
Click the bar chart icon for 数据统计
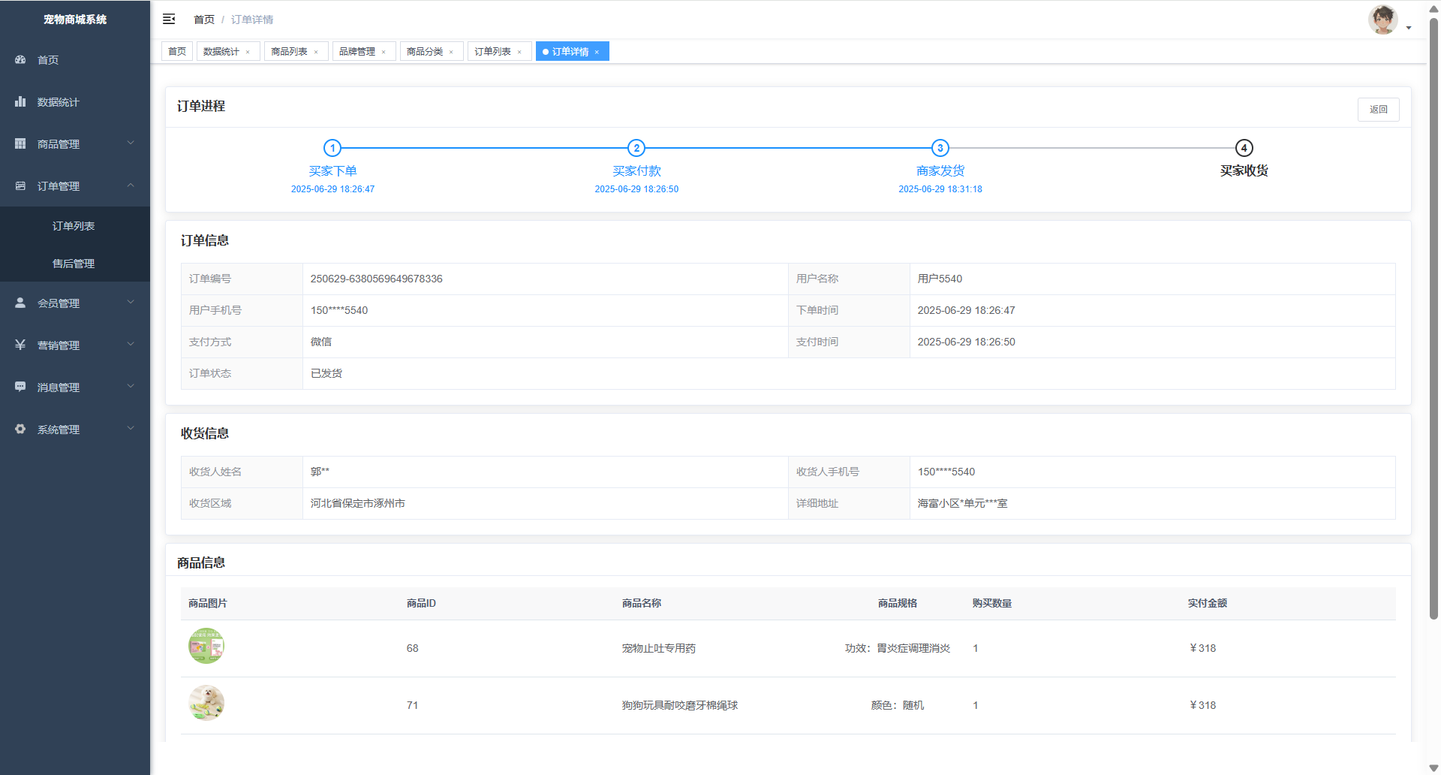tap(20, 101)
